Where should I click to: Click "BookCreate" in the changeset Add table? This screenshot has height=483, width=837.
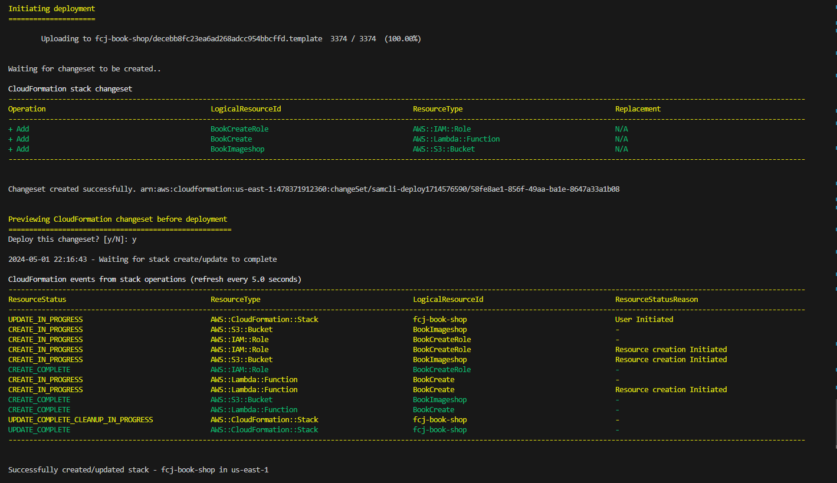click(x=231, y=139)
